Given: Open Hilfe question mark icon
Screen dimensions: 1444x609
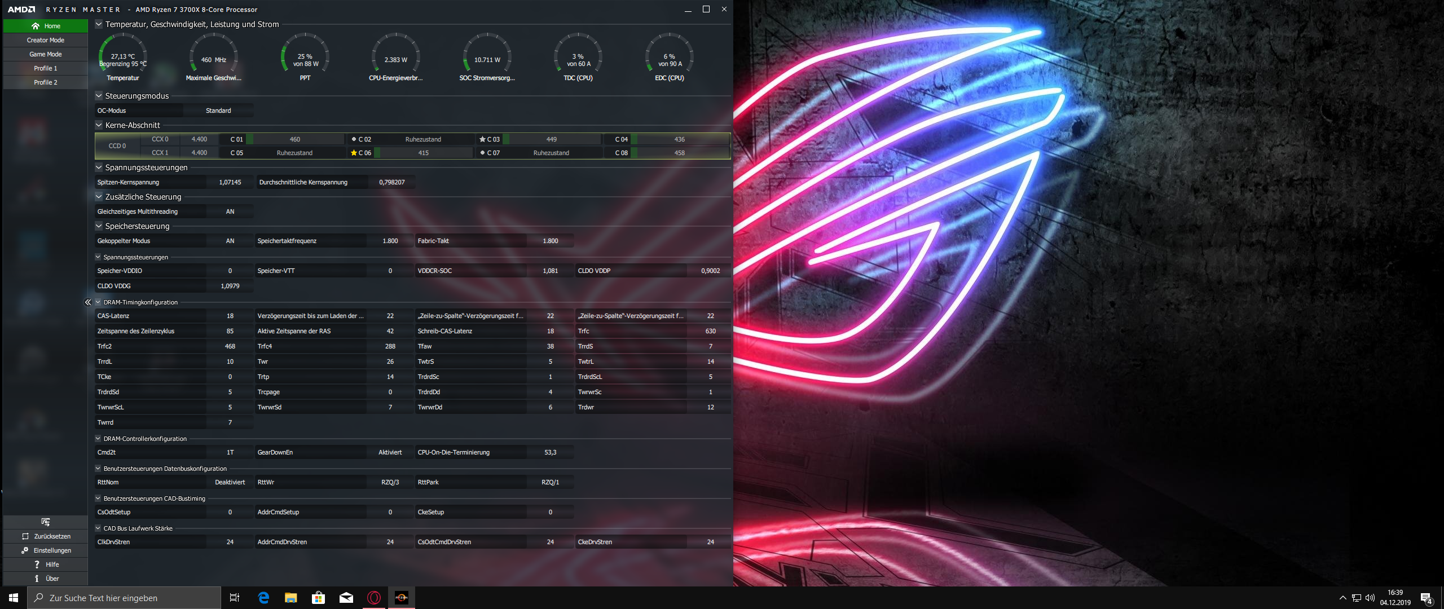Looking at the screenshot, I should click(x=37, y=564).
